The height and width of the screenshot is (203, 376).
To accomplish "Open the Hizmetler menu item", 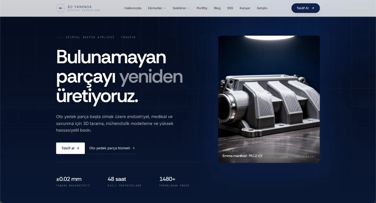I will tap(155, 8).
